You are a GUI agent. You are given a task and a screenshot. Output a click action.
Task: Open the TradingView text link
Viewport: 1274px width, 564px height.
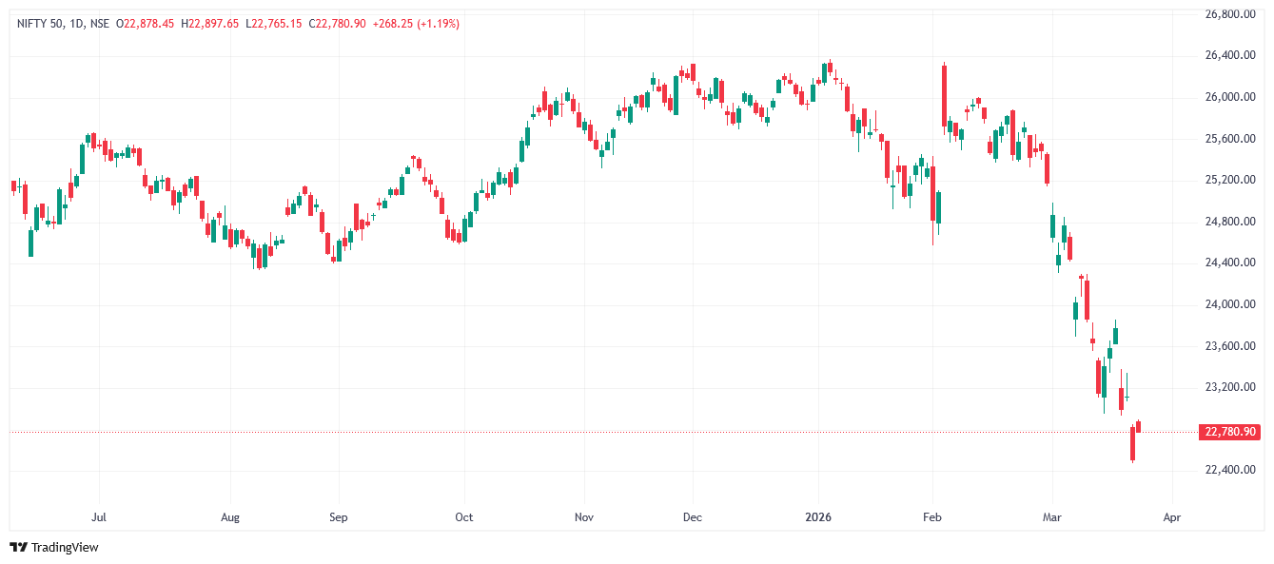point(65,547)
